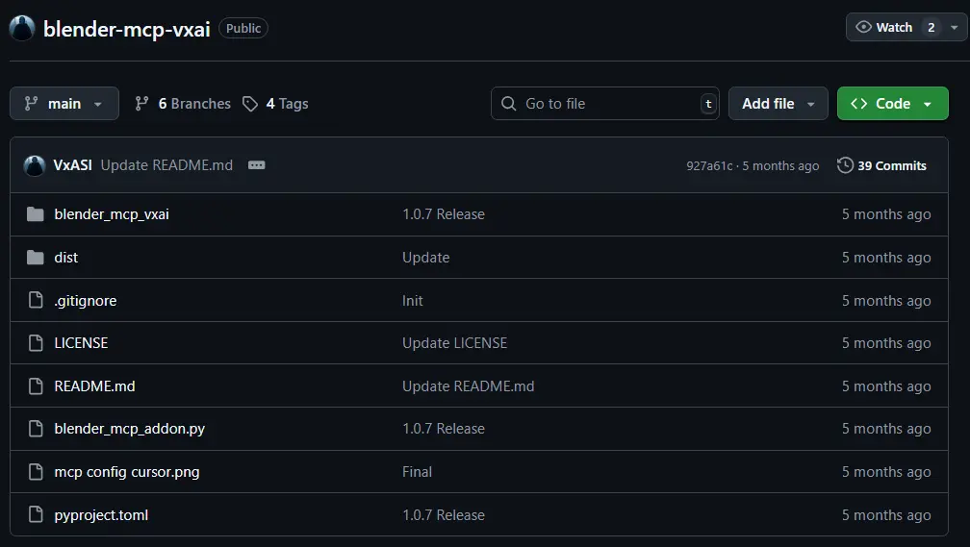Open commit hash 927a61c
This screenshot has height=547, width=970.
(x=708, y=165)
